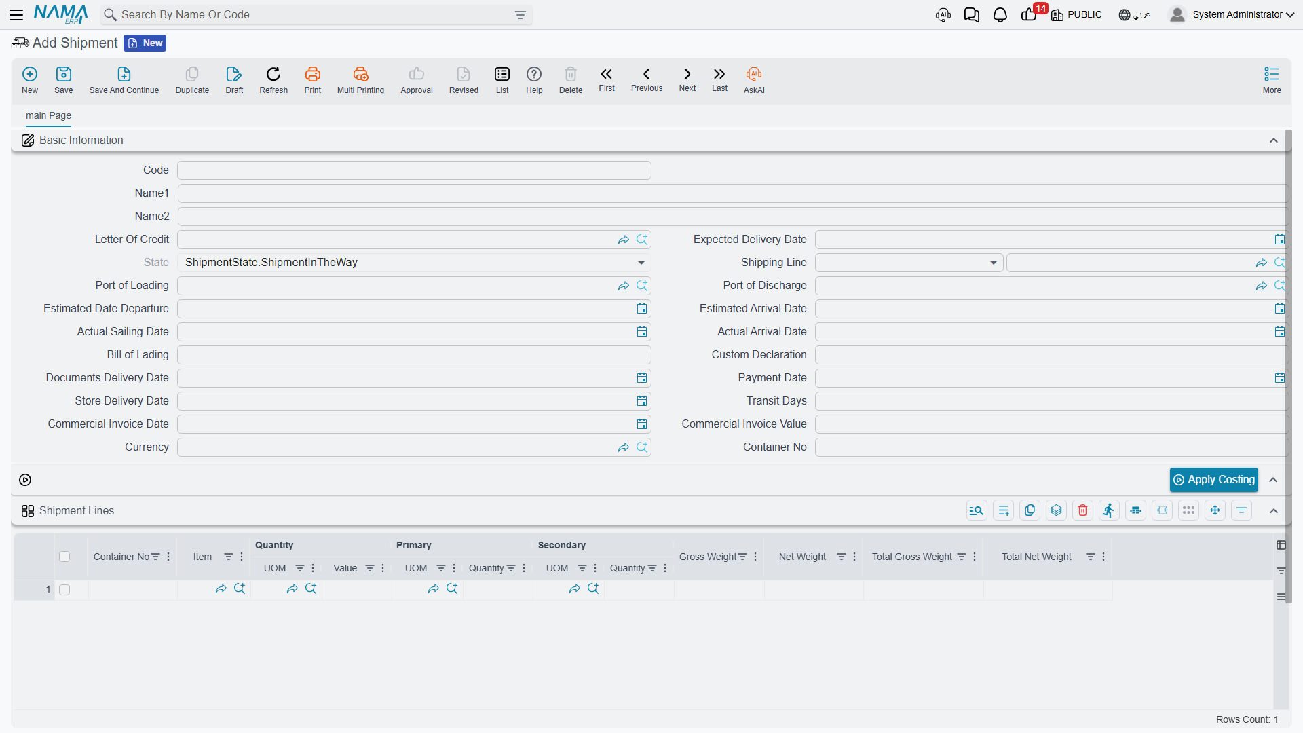1303x733 pixels.
Task: Open the chat messages icon
Action: click(x=972, y=15)
